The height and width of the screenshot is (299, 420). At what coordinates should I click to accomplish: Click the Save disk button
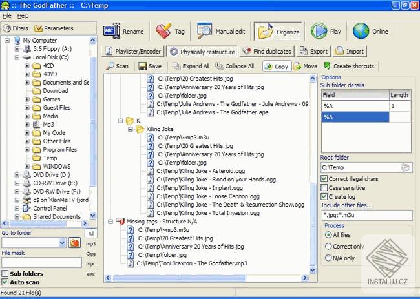pos(150,66)
